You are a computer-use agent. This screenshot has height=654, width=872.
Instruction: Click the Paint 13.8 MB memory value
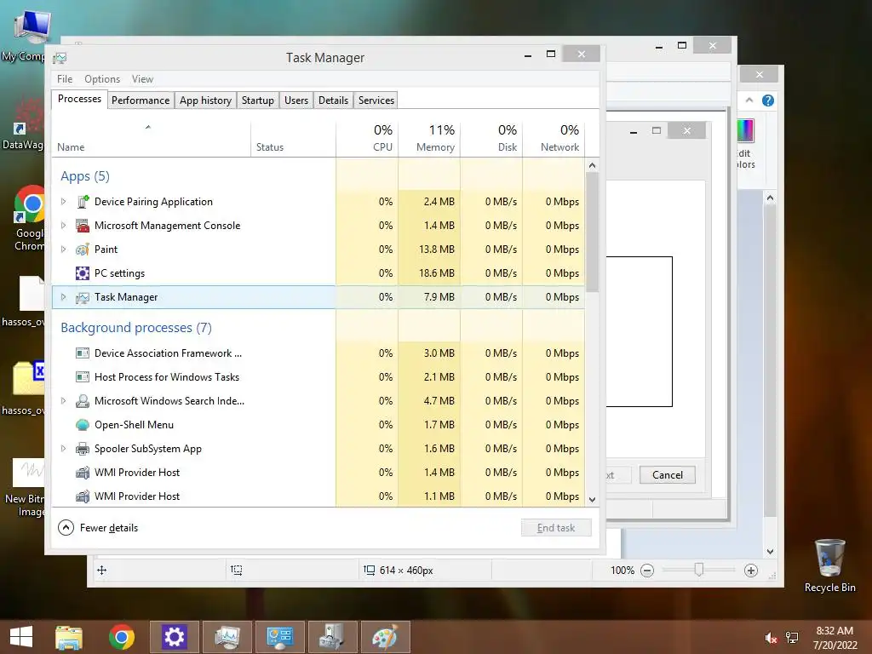[437, 250]
